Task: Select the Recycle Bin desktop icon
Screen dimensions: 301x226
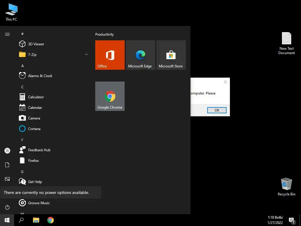Action: (286, 187)
